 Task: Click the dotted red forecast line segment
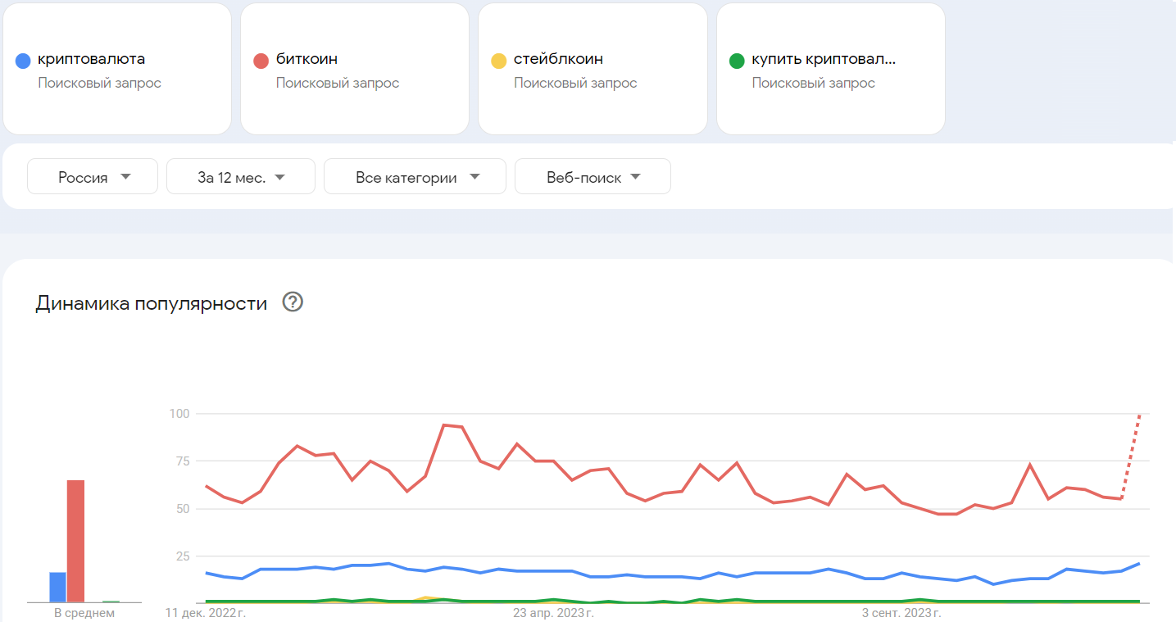[x=1131, y=456]
